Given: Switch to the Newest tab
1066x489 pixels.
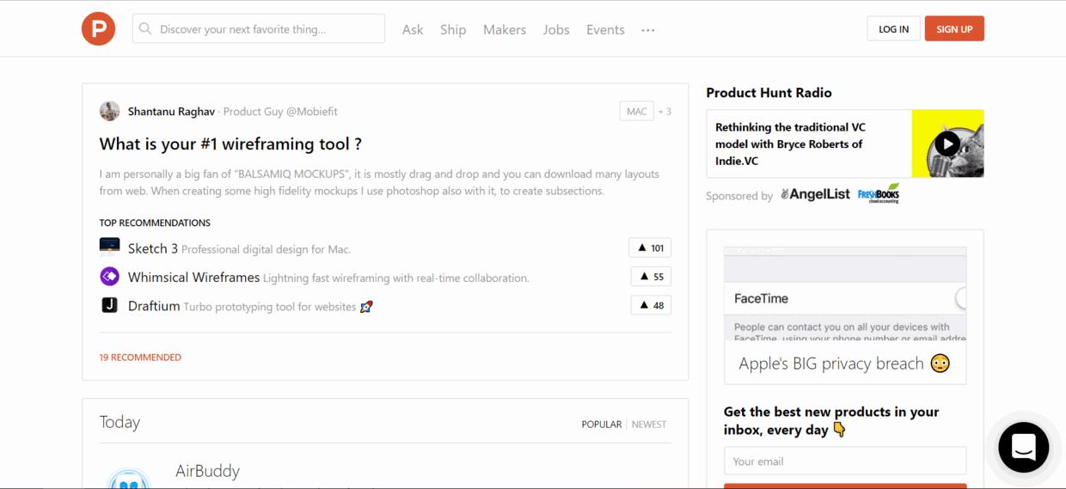Looking at the screenshot, I should pyautogui.click(x=648, y=425).
